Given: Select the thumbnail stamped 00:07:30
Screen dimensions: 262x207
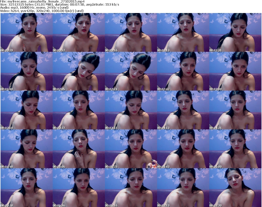Looking at the screenshot, I should [235, 188].
